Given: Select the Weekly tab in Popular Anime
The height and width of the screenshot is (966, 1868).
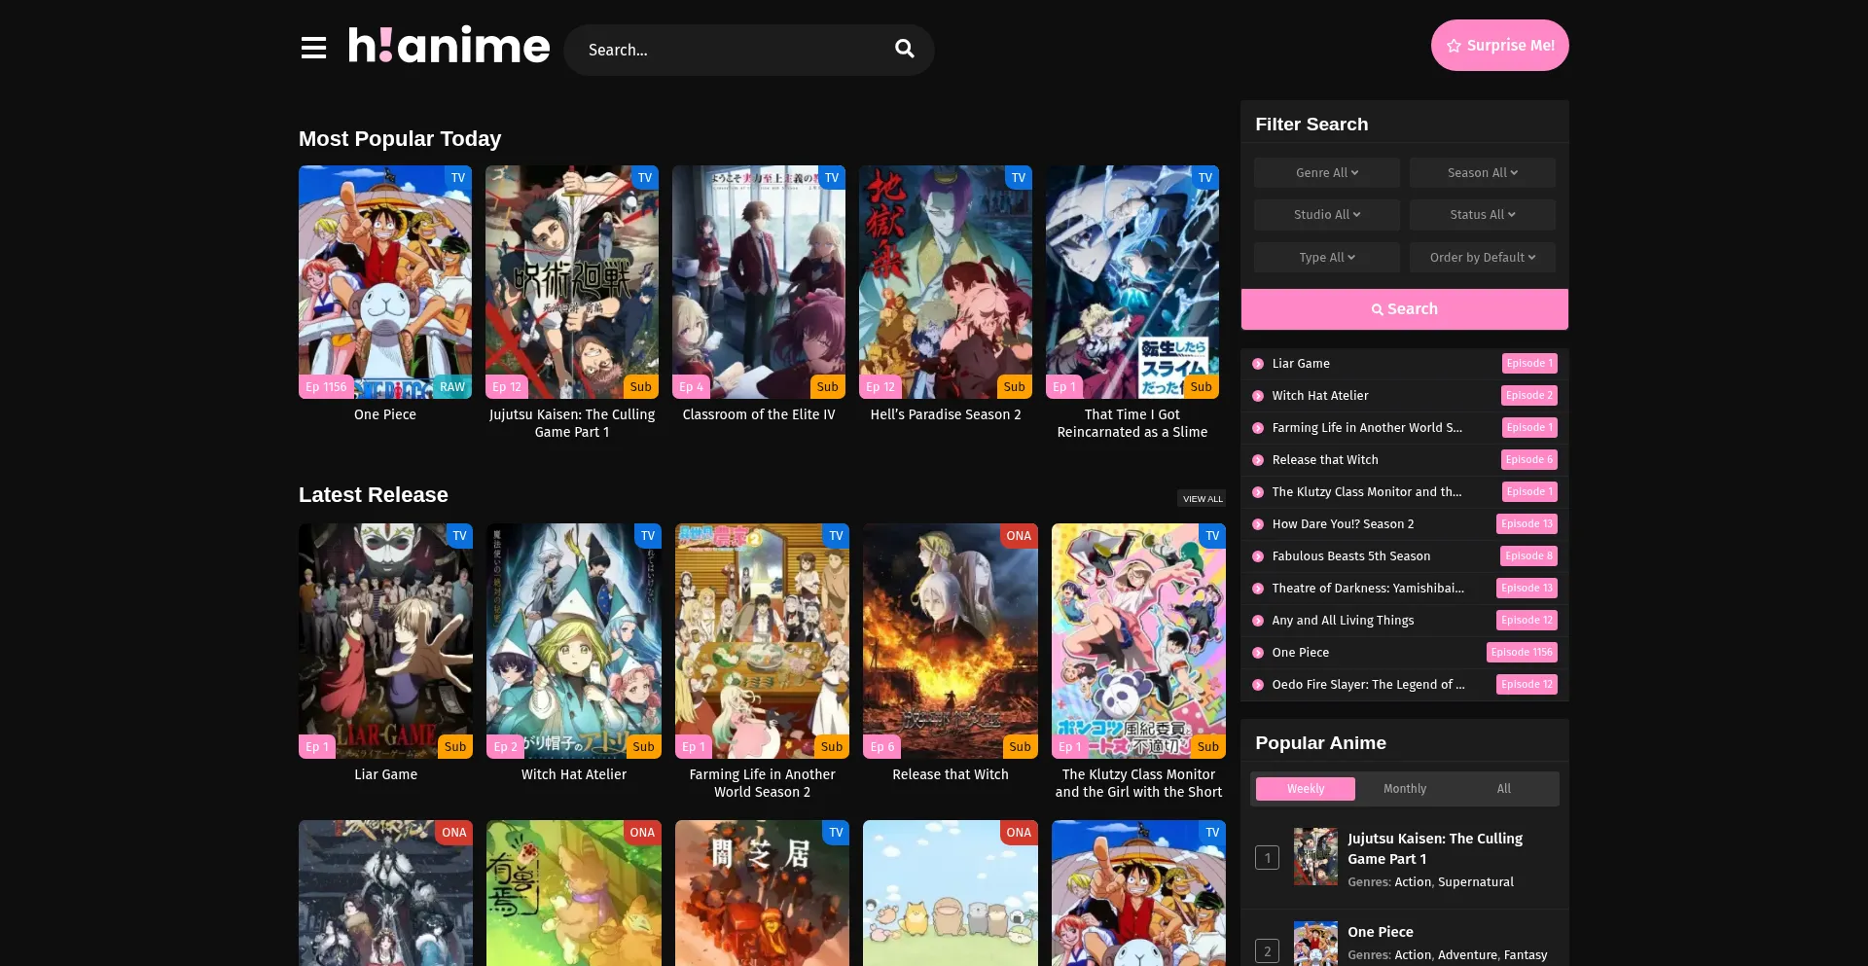Looking at the screenshot, I should 1306,789.
